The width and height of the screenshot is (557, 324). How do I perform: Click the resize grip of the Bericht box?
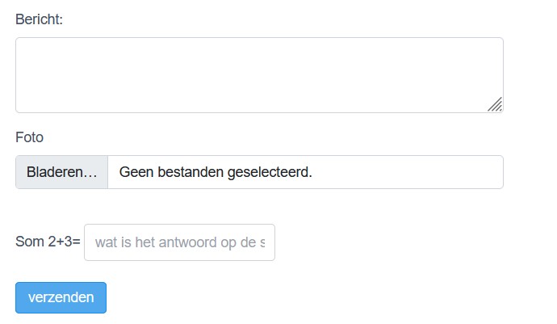(495, 104)
